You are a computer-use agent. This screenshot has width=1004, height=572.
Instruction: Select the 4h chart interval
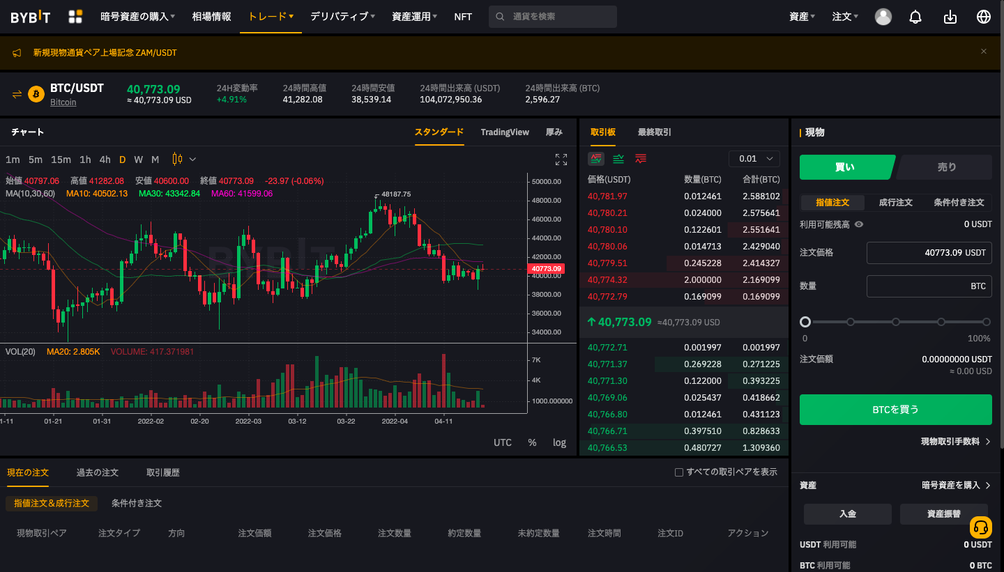point(105,160)
